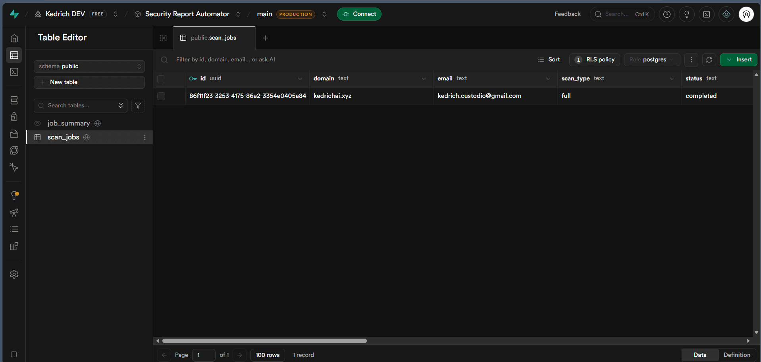This screenshot has height=362, width=761.
Task: Open the Supabase logo home link
Action: click(x=14, y=14)
